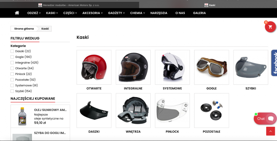Open the facebook side tab
The height and width of the screenshot is (141, 277).
(274, 63)
